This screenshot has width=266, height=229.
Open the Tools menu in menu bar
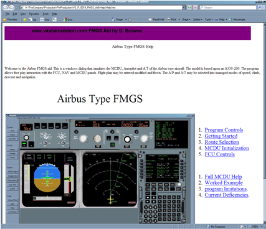click(45, 14)
